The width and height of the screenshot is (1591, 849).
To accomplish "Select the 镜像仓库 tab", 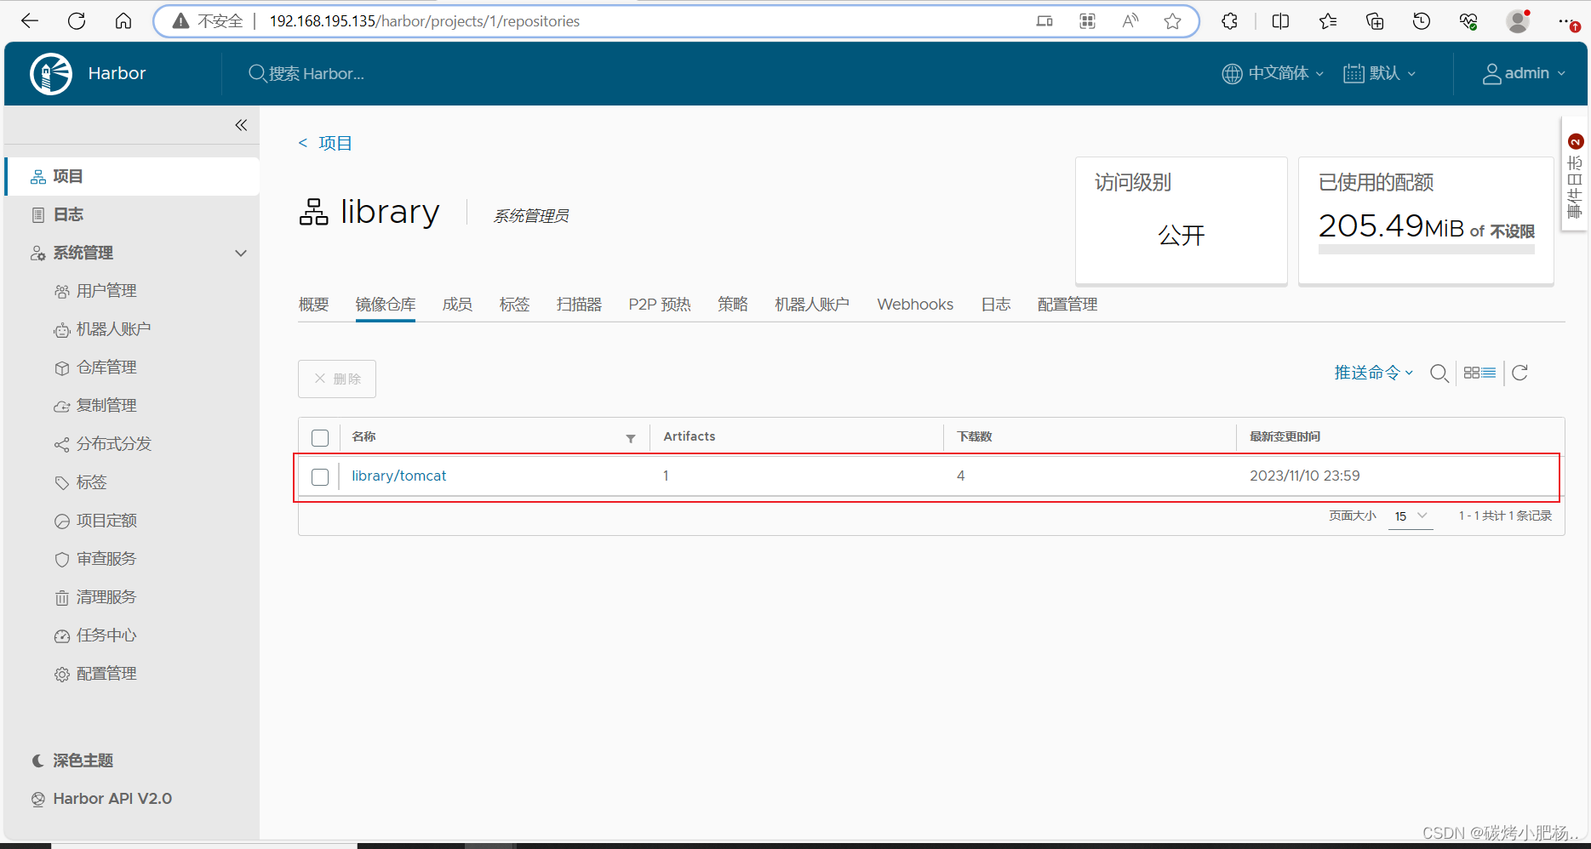I will coord(386,305).
